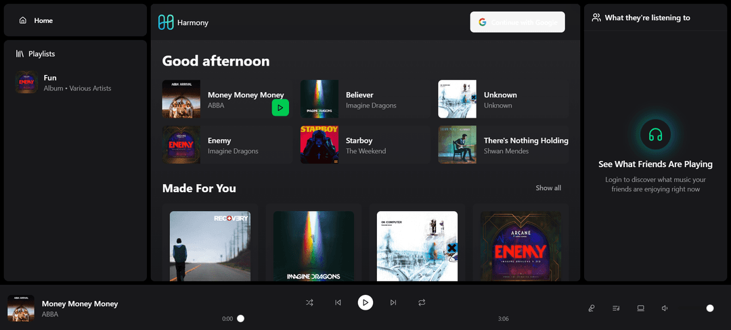Screen dimensions: 731x330
Task: Select the Starboy song title
Action: click(359, 141)
